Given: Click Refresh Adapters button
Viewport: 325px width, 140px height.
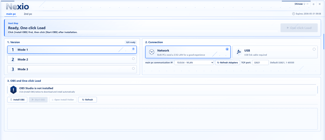Looking at the screenshot, I should pos(227,63).
